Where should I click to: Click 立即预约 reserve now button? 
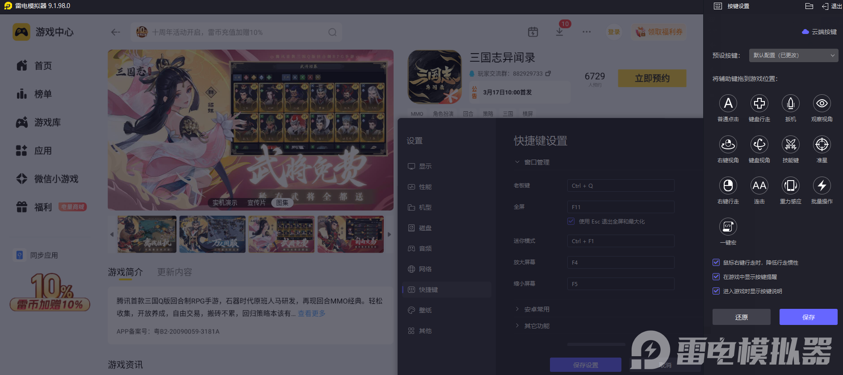(x=652, y=78)
